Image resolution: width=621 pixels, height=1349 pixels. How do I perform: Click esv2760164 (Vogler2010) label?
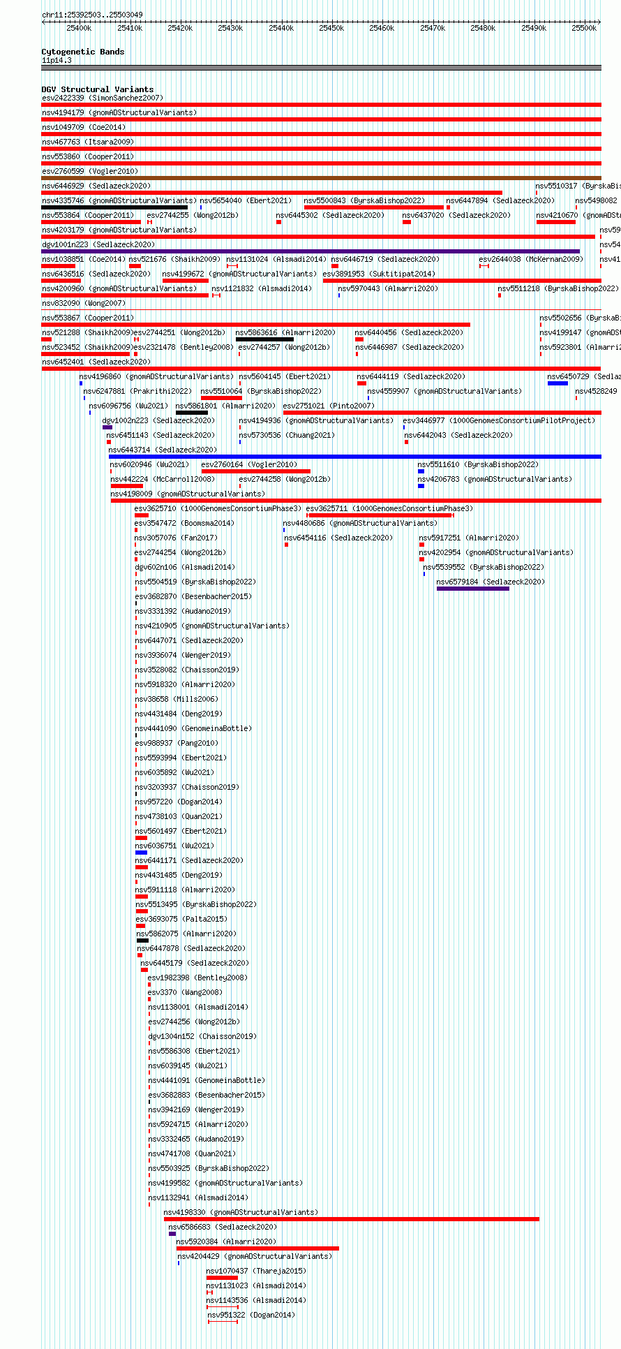click(x=249, y=464)
